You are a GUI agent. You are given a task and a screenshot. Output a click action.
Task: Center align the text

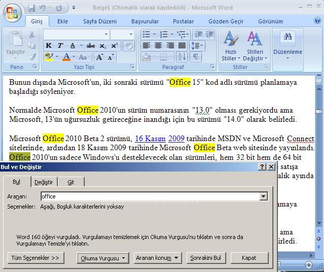pos(158,46)
